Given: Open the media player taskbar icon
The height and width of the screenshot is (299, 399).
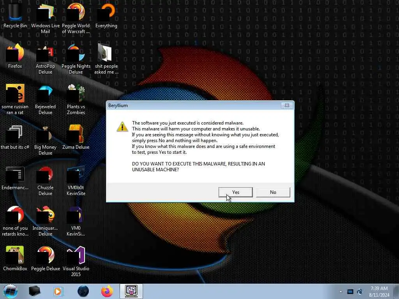Looking at the screenshot, I should [58, 291].
